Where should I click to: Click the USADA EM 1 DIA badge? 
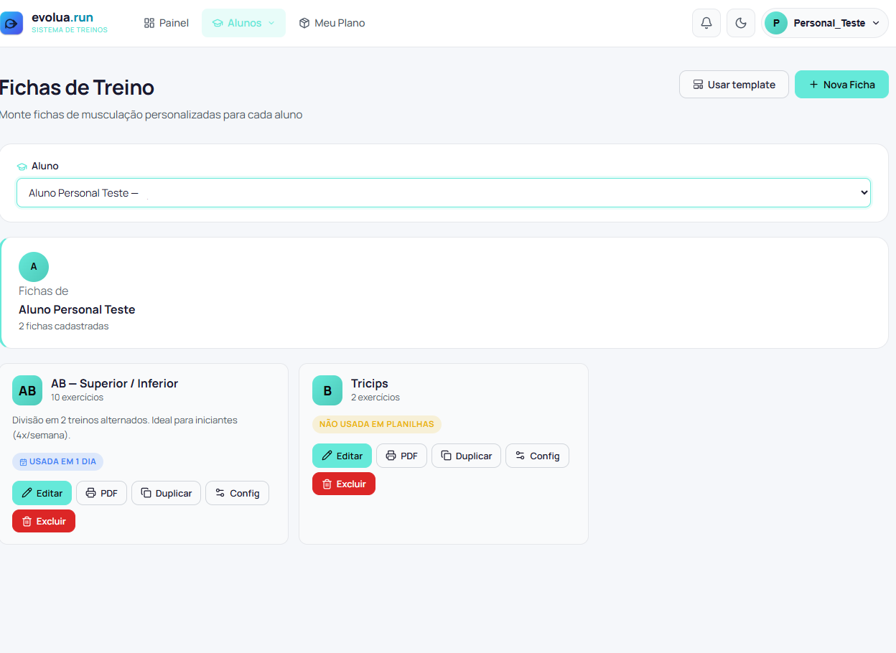57,461
